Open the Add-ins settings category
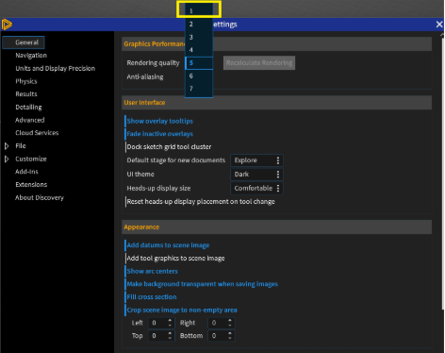This screenshot has width=445, height=353. (x=26, y=172)
